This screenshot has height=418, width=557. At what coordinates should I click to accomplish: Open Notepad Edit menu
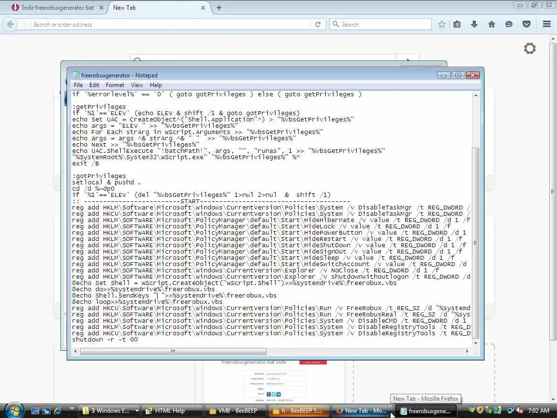click(x=94, y=85)
